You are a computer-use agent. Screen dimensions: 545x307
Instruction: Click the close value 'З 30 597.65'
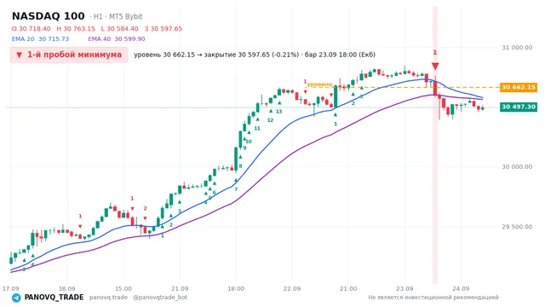[x=163, y=29]
